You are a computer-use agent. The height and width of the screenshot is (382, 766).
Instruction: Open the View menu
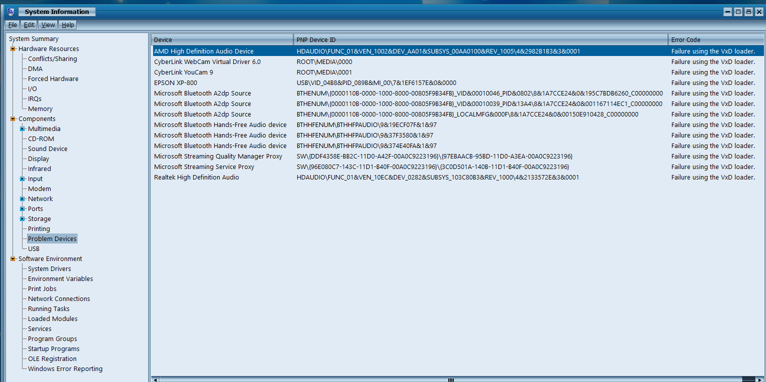pyautogui.click(x=48, y=25)
